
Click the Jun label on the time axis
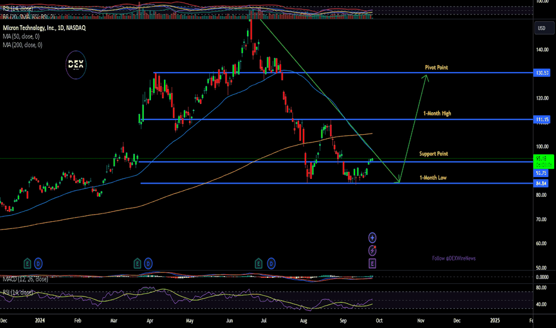[230, 321]
